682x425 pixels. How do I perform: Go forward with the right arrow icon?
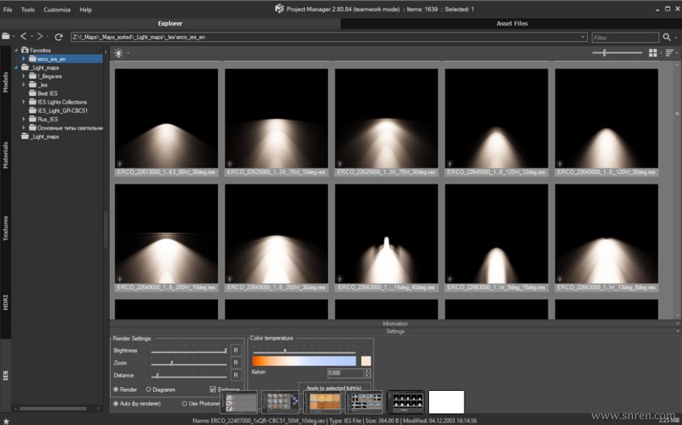[40, 36]
